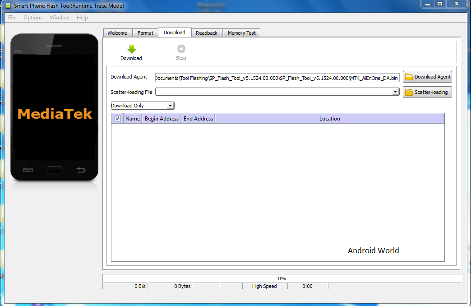Click the Download Agent button
This screenshot has height=306, width=471.
coord(427,77)
